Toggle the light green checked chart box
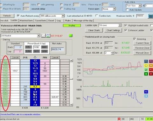153x121 pixels. 146,70
